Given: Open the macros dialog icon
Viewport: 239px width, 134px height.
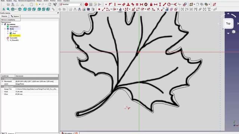Looking at the screenshot, I should point(95,4).
